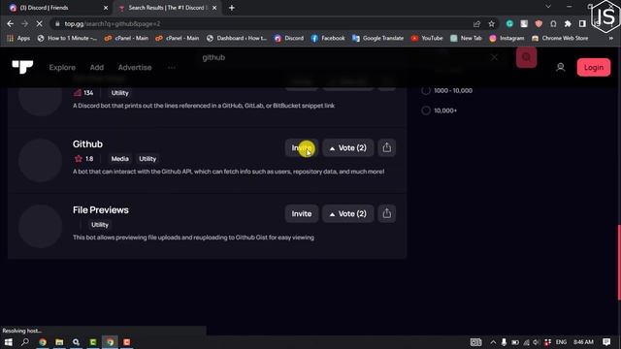Go forward in browser history
The width and height of the screenshot is (621, 349).
click(x=24, y=23)
